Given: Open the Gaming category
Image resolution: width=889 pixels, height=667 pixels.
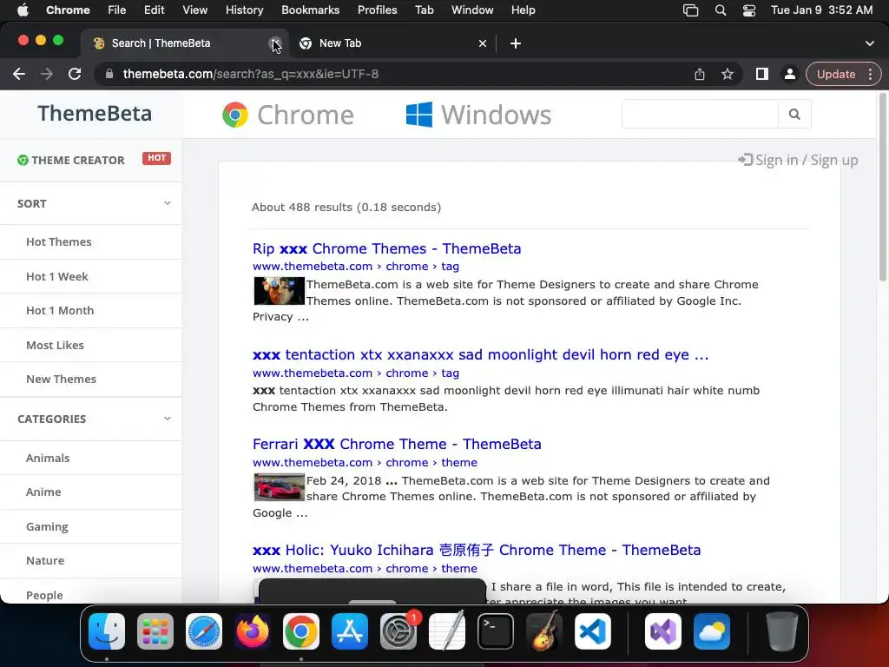Looking at the screenshot, I should point(47,527).
